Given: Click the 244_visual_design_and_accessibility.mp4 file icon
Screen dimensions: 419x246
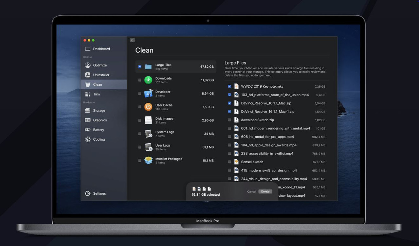Looking at the screenshot, I should click(x=236, y=179).
